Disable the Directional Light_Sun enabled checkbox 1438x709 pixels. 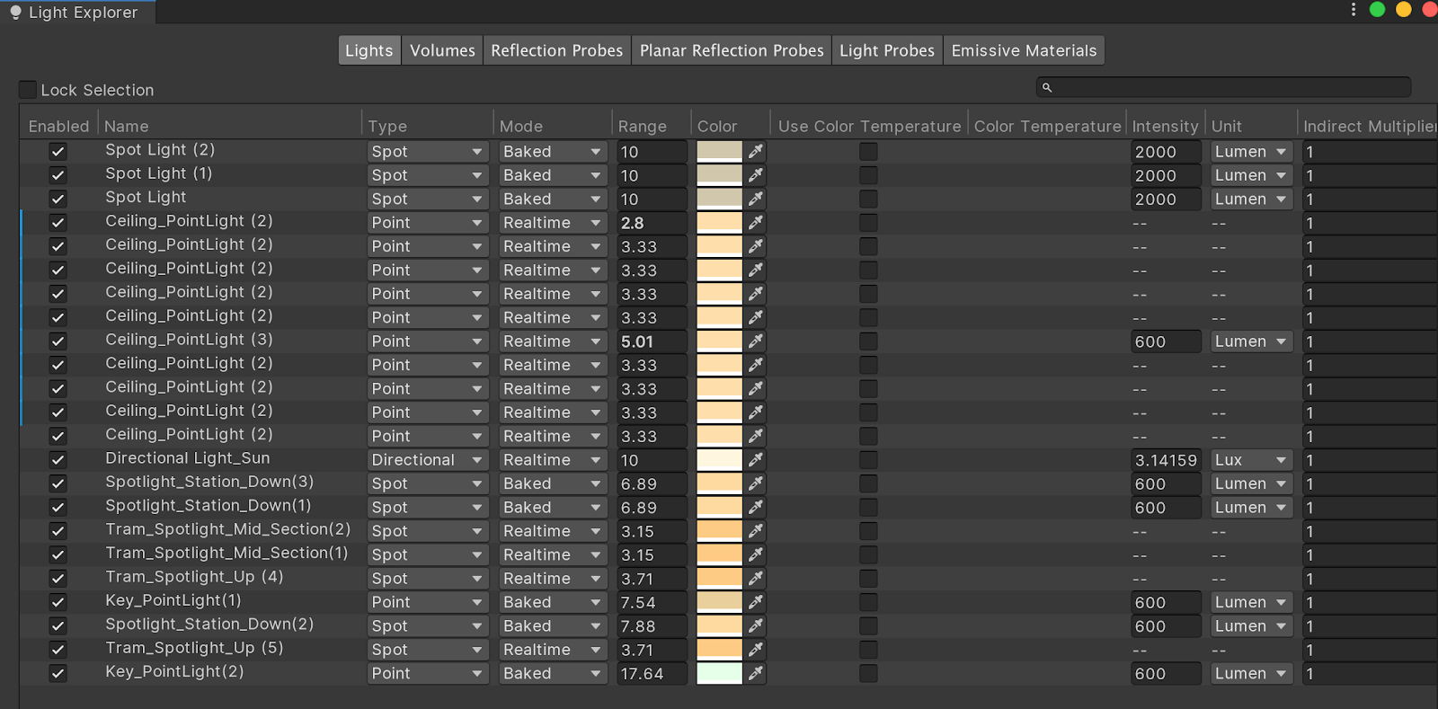(x=58, y=459)
